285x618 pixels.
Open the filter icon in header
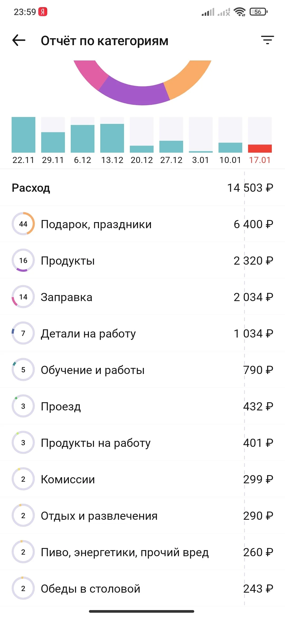pos(267,40)
